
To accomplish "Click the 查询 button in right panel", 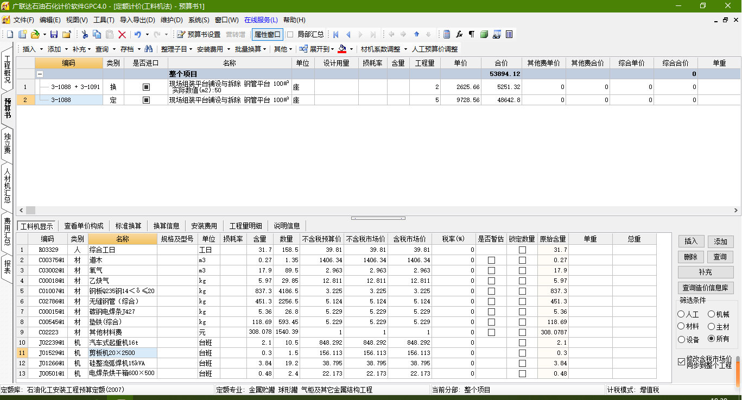I will (x=720, y=257).
